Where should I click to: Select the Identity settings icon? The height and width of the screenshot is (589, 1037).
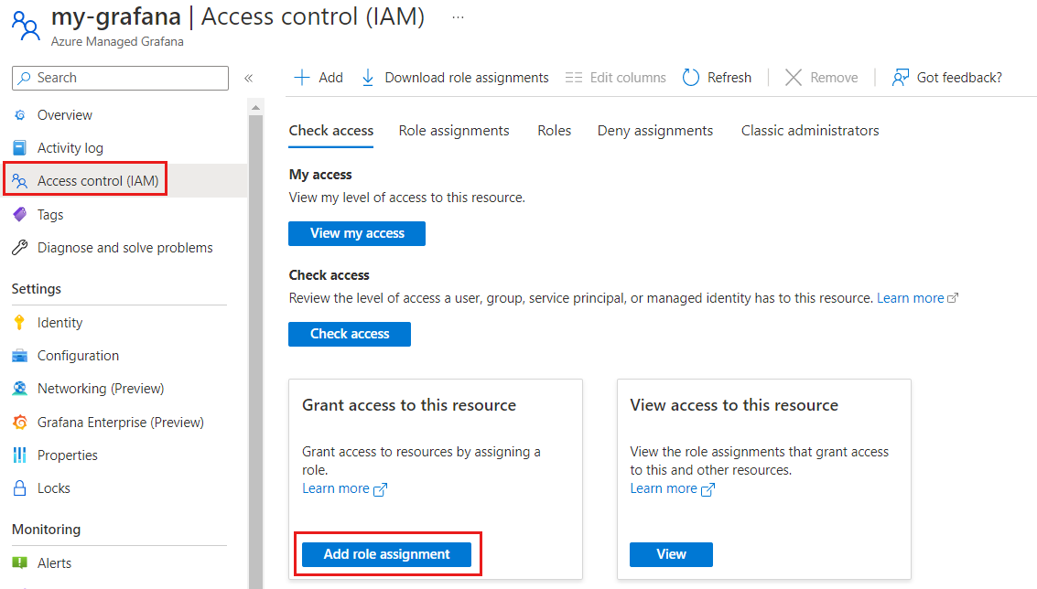(x=20, y=322)
